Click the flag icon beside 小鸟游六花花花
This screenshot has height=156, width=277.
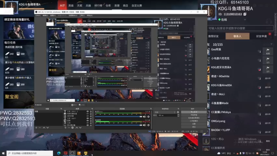tap(268, 60)
